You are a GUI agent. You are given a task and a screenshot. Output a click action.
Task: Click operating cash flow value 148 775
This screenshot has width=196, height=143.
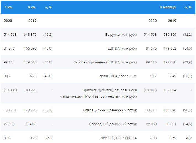click(x=30, y=110)
